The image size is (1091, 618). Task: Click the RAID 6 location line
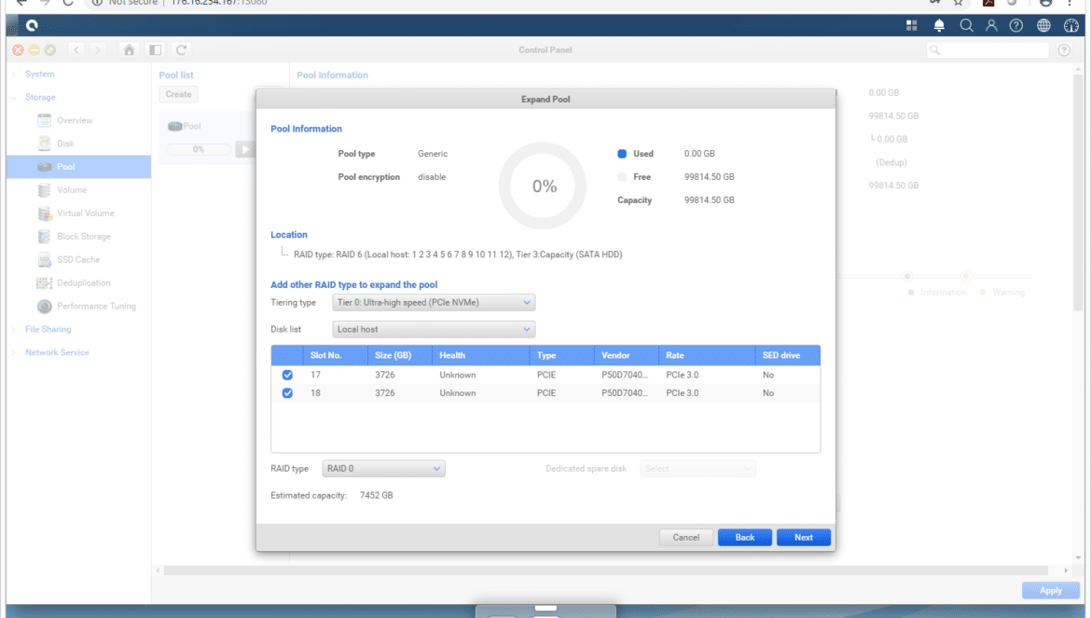(458, 254)
